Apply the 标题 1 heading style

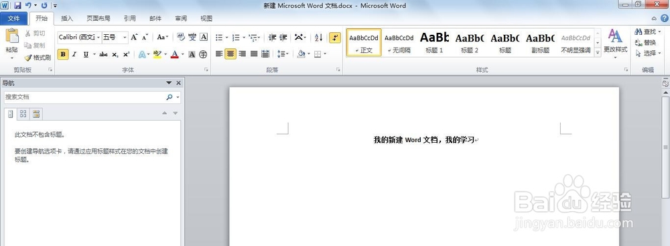click(x=434, y=42)
